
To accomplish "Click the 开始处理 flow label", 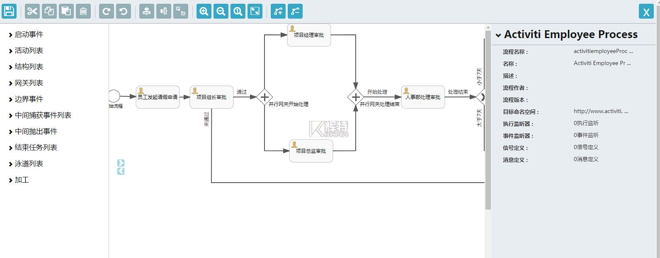I will [x=377, y=92].
